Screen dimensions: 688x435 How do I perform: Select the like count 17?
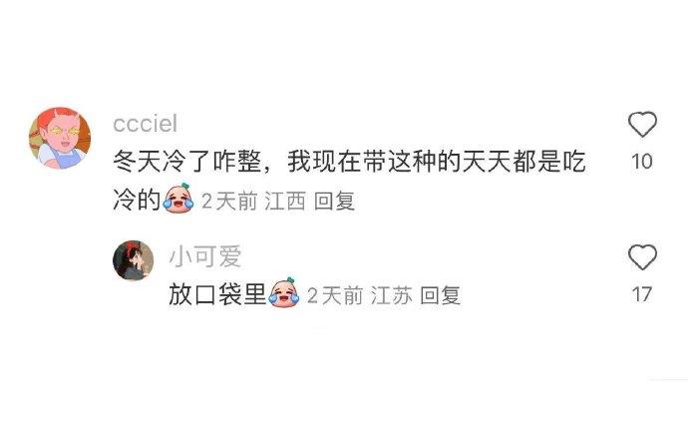click(641, 294)
